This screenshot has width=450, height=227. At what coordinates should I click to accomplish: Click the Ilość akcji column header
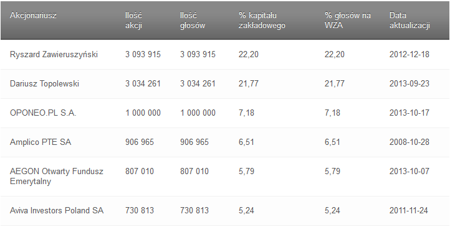(134, 21)
